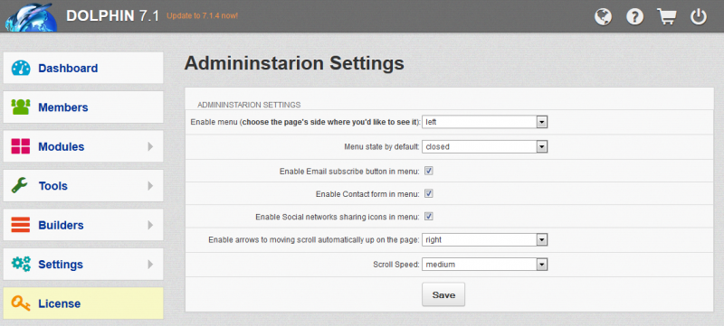The width and height of the screenshot is (724, 326).
Task: Click the green Tools wrench icon
Action: point(20,185)
